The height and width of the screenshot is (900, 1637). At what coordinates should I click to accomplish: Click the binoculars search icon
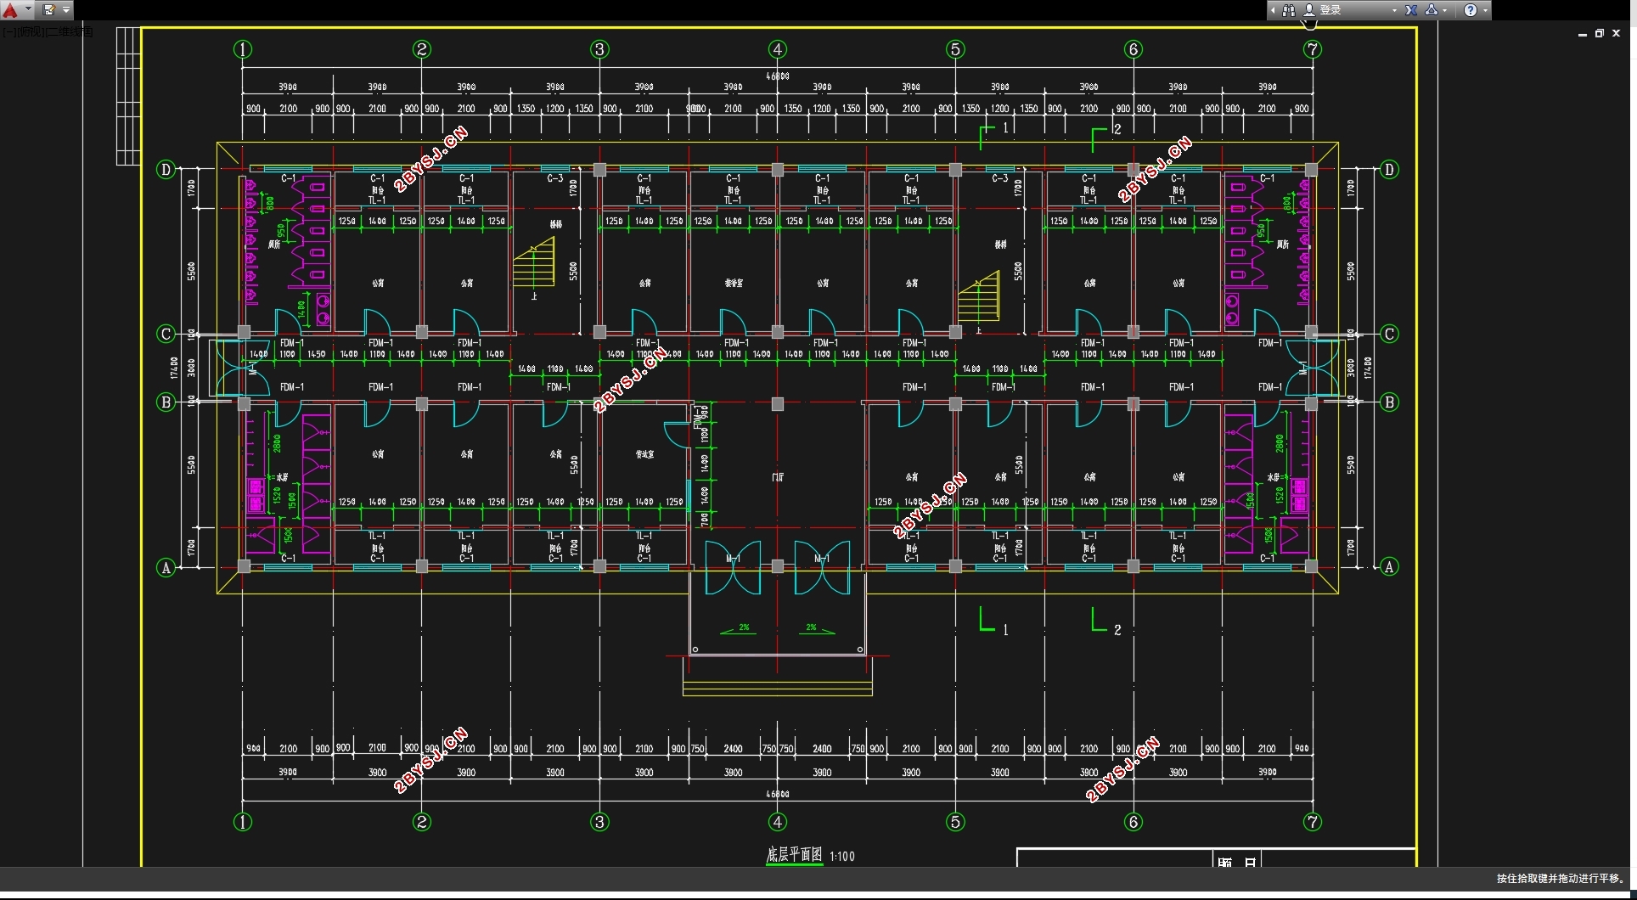click(x=1289, y=10)
